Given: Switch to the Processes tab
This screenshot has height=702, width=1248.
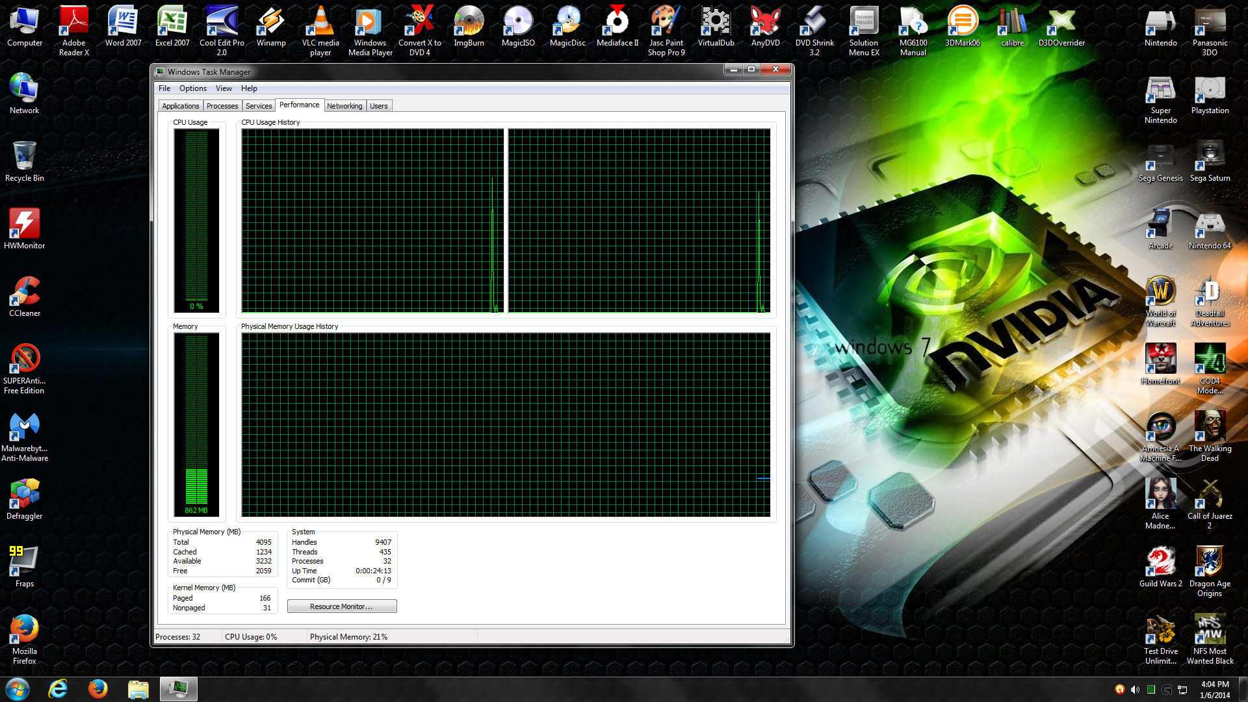Looking at the screenshot, I should pyautogui.click(x=222, y=106).
